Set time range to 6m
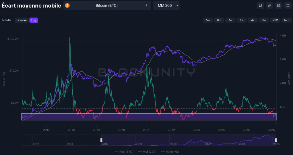The image size is (293, 155). coord(219,20)
